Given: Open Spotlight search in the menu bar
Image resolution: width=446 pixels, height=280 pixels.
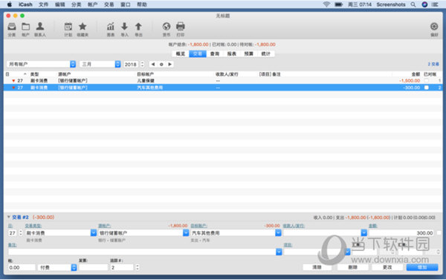Looking at the screenshot, I should click(x=413, y=4).
